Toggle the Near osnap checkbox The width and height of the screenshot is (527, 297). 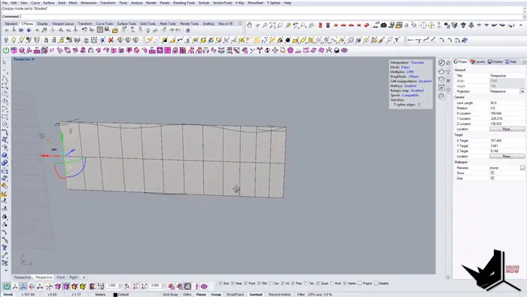(233, 283)
